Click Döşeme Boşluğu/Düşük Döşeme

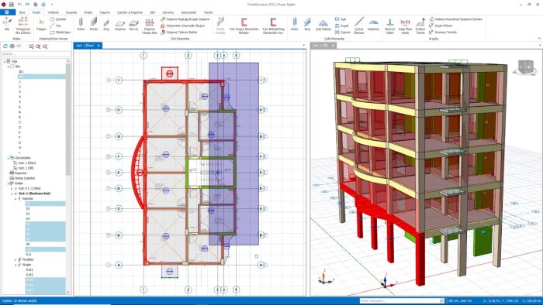tap(185, 19)
